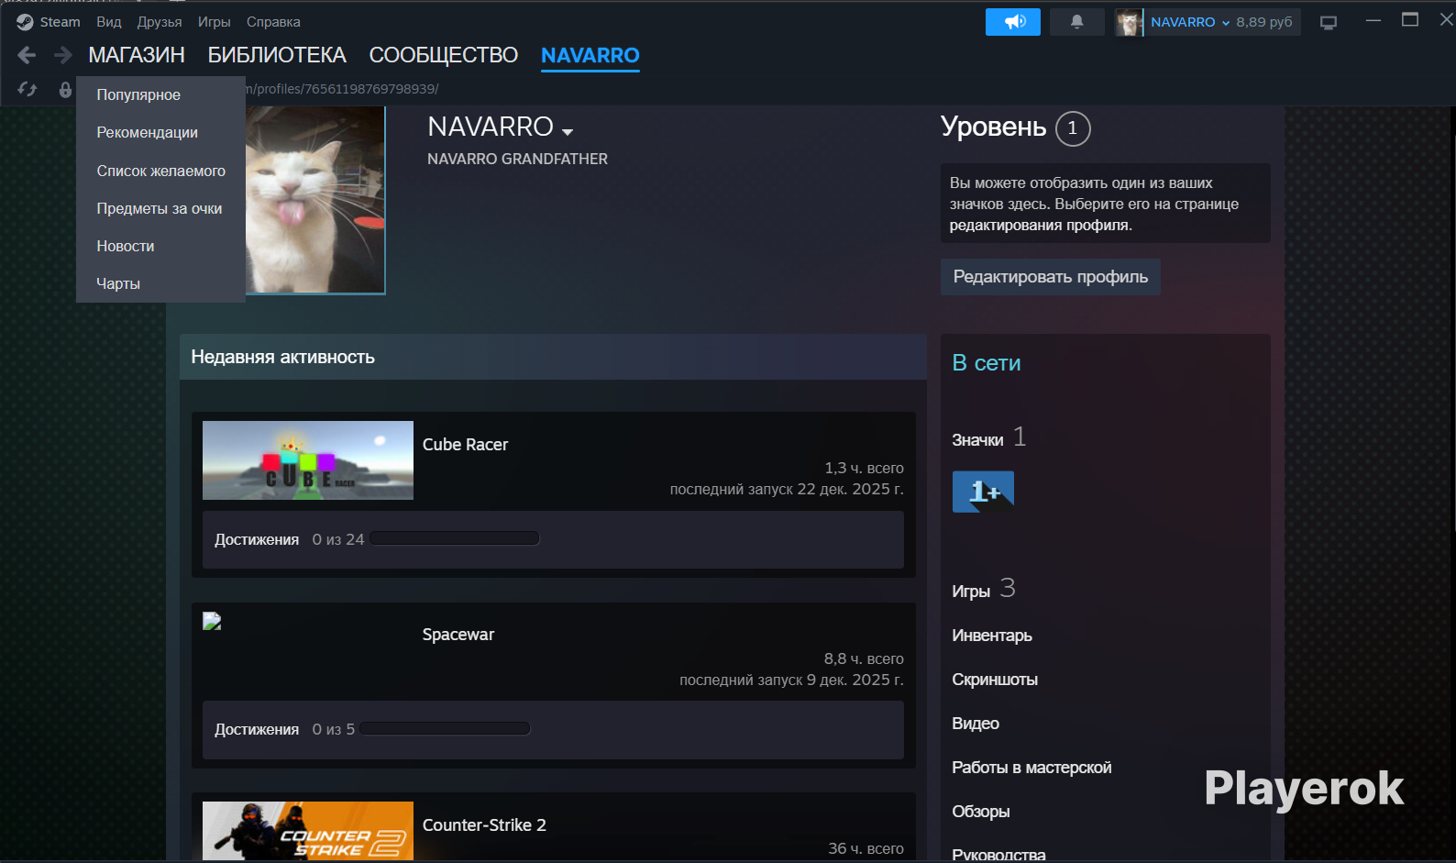Open the Руководства link
Screen dimensions: 1456x863
click(998, 855)
